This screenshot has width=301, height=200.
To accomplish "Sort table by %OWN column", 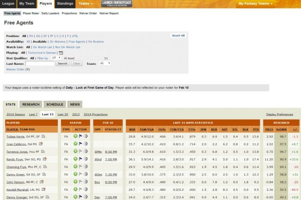I will [281, 130].
